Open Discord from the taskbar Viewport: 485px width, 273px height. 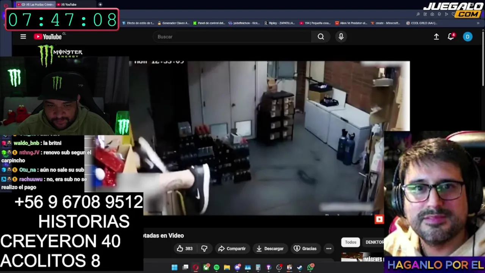point(238,267)
